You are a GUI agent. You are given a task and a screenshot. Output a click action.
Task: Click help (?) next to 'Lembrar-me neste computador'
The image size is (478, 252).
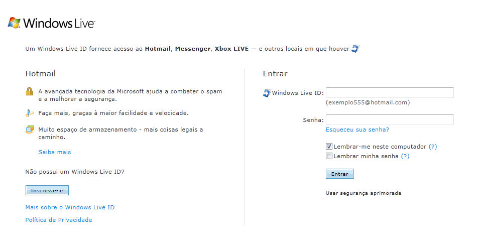pos(433,147)
